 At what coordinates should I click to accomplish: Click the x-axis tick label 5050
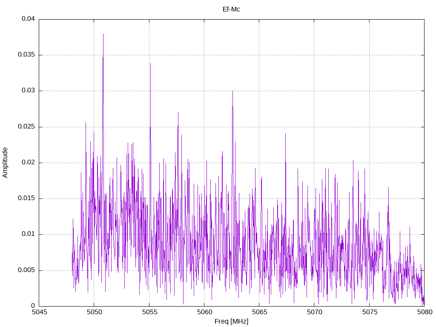point(94,312)
